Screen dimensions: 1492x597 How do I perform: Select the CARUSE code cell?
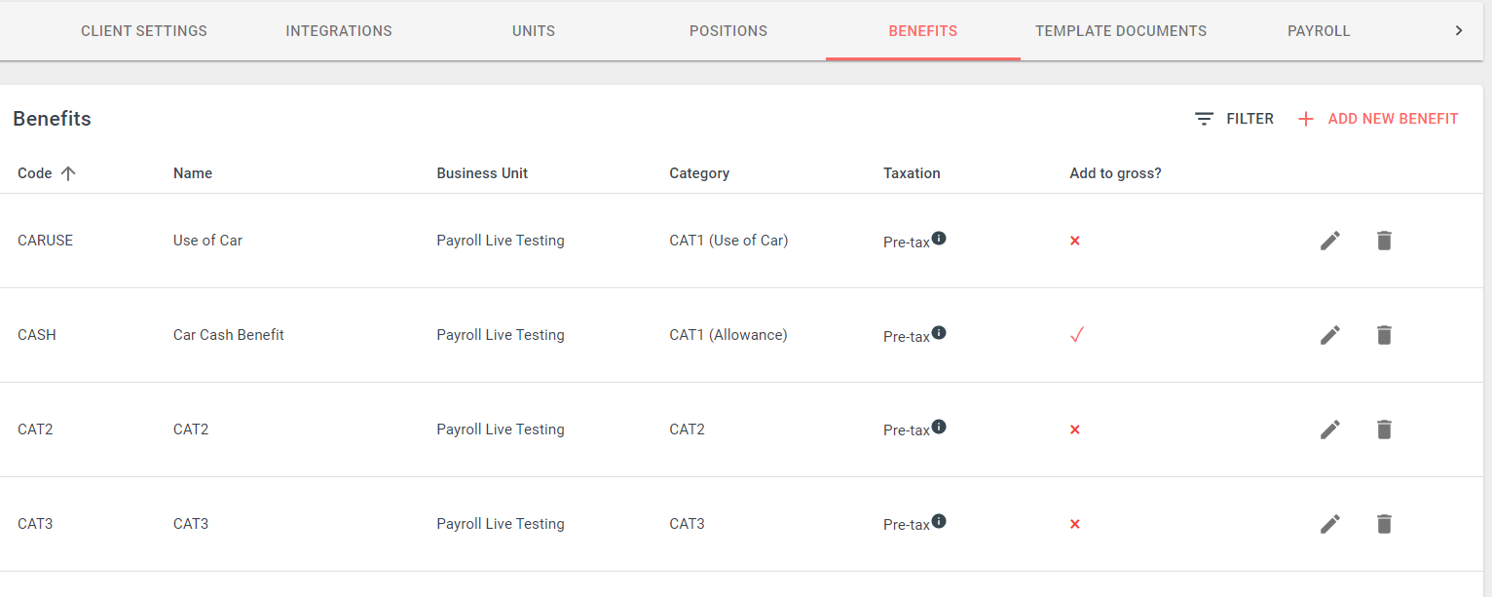45,241
